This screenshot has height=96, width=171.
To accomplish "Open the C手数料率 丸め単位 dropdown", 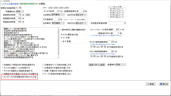I will click(x=58, y=23).
